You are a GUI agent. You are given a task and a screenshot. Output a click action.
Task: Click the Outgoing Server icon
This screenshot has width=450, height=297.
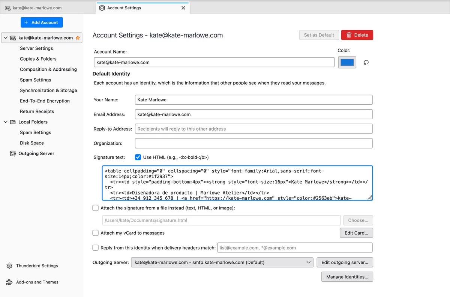tap(12, 153)
